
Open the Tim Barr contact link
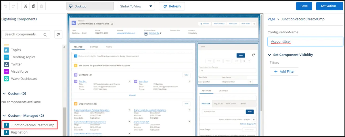point(82,81)
